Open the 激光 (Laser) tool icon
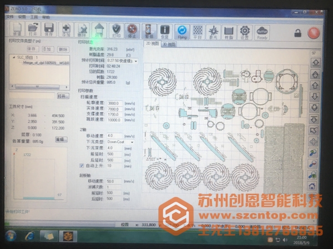The height and width of the screenshot is (249, 333). (x=213, y=31)
